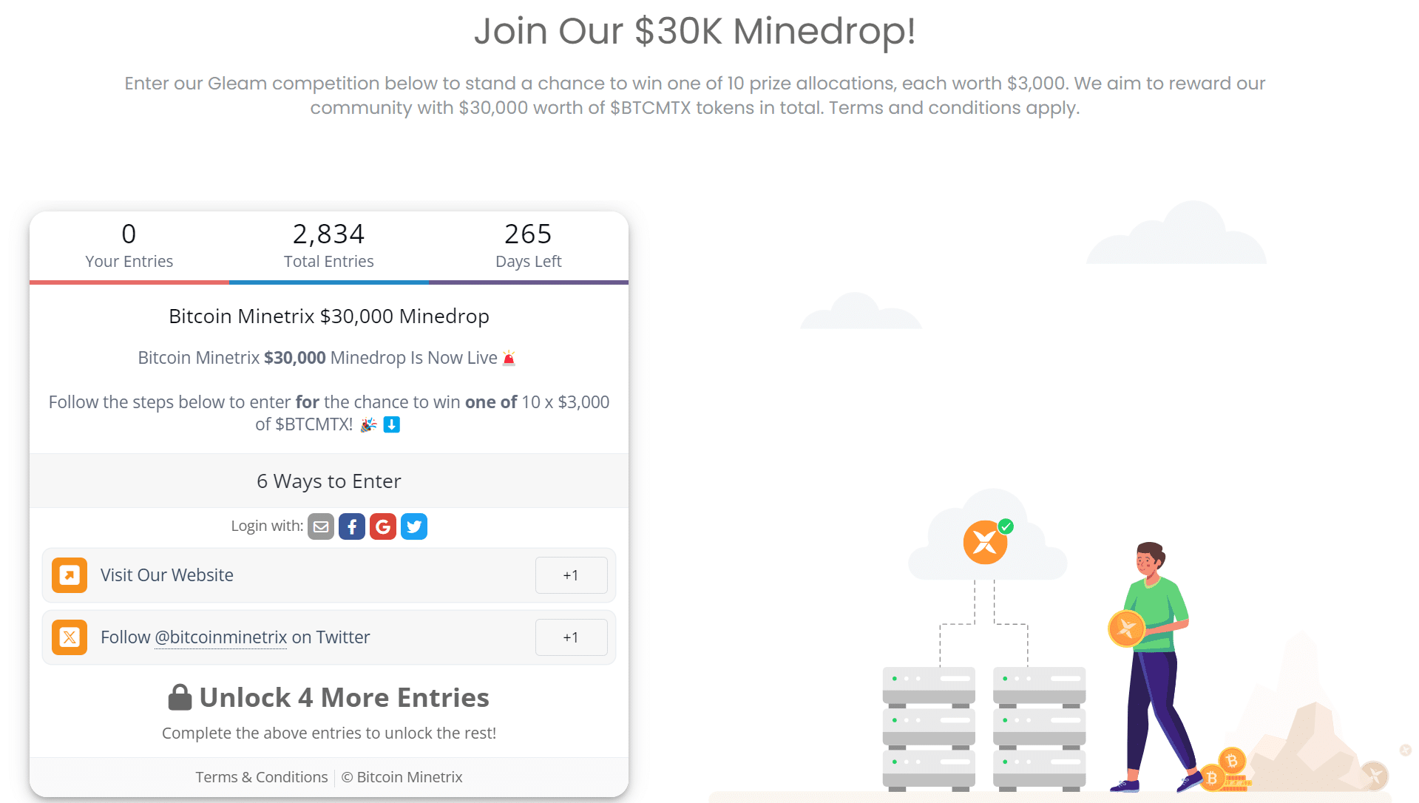Viewport: 1419px width, 803px height.
Task: Expand the 6 Ways to Enter section
Action: point(328,481)
